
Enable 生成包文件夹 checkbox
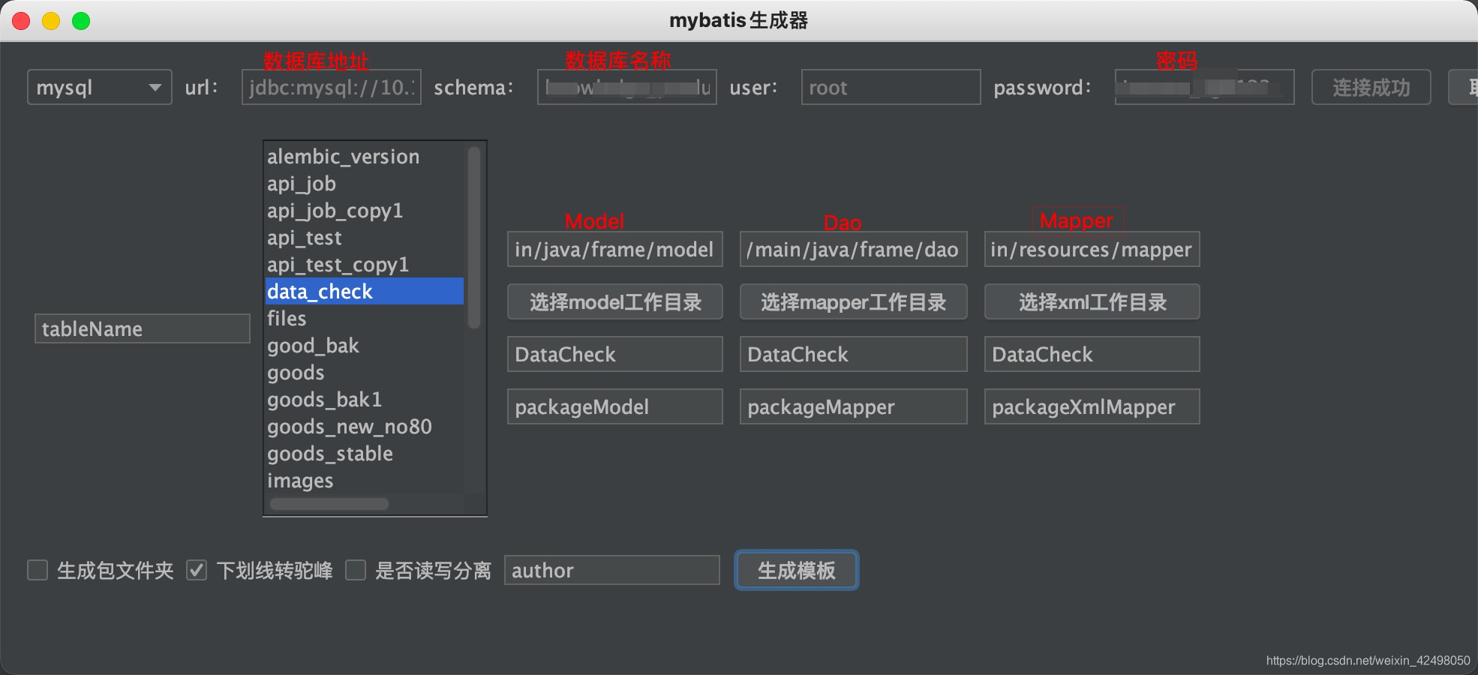point(38,570)
